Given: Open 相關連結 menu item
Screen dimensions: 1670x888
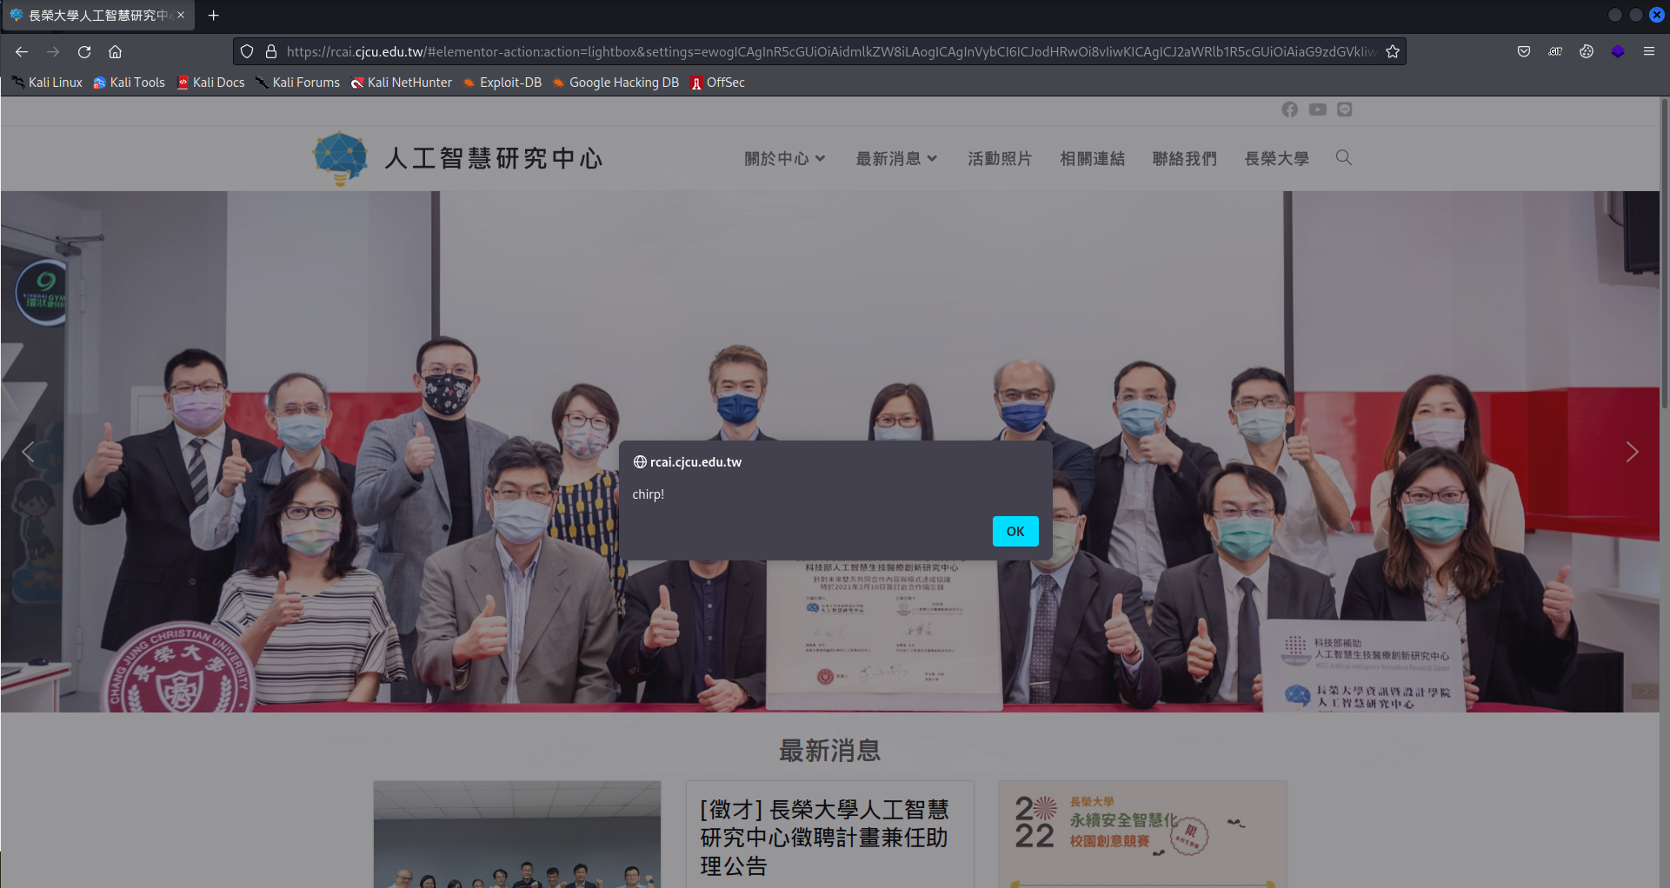Looking at the screenshot, I should (x=1092, y=159).
